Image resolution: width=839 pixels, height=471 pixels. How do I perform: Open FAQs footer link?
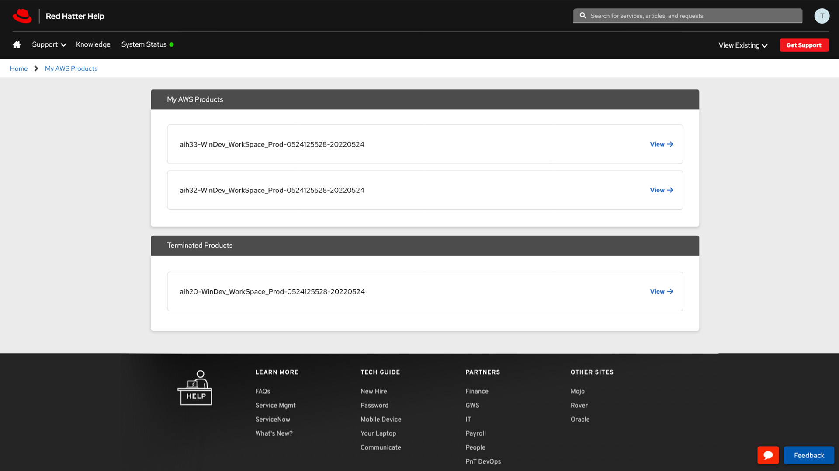click(263, 391)
